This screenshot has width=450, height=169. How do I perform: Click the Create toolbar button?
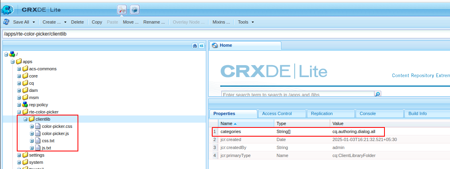tap(52, 22)
